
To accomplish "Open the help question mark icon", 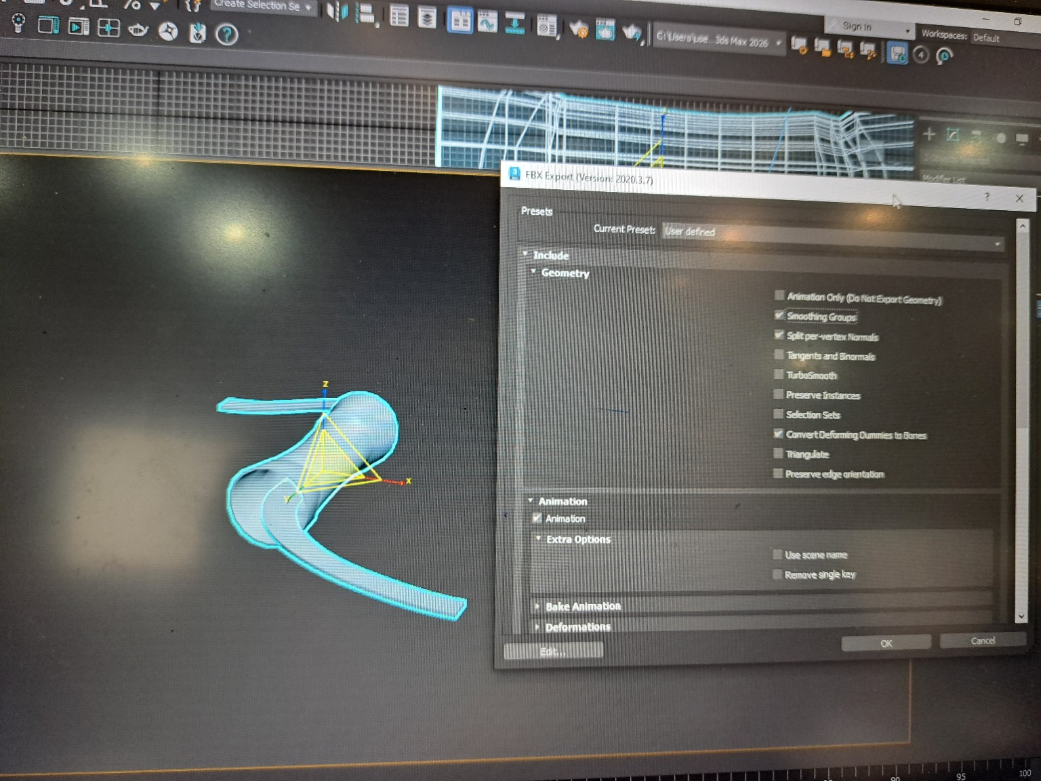I will point(227,34).
